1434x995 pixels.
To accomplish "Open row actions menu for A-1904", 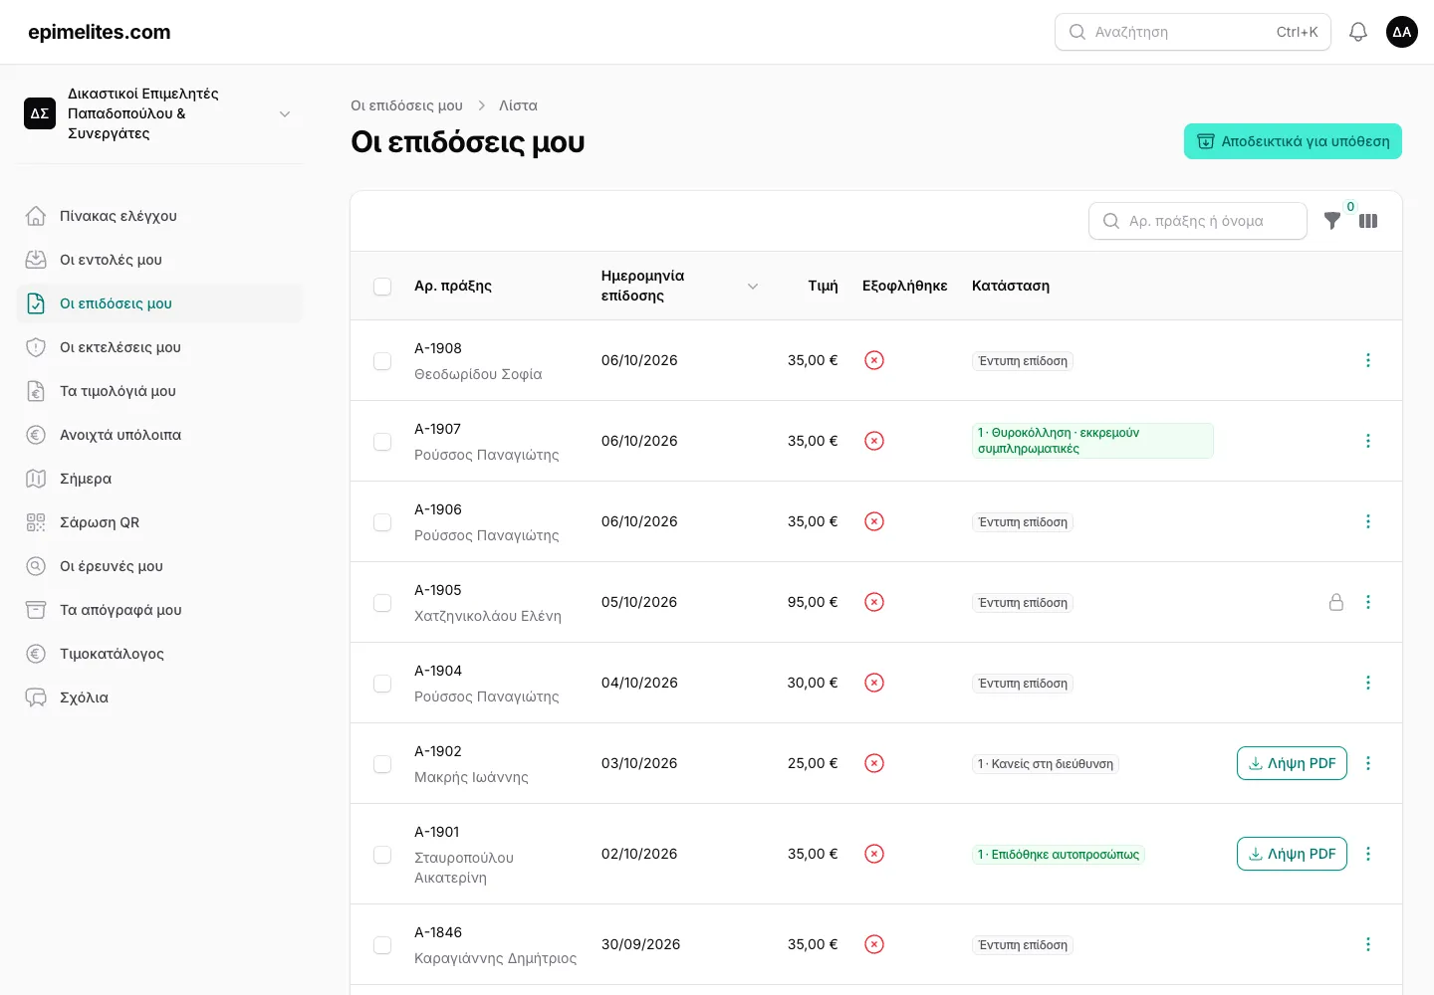I will coord(1368,683).
